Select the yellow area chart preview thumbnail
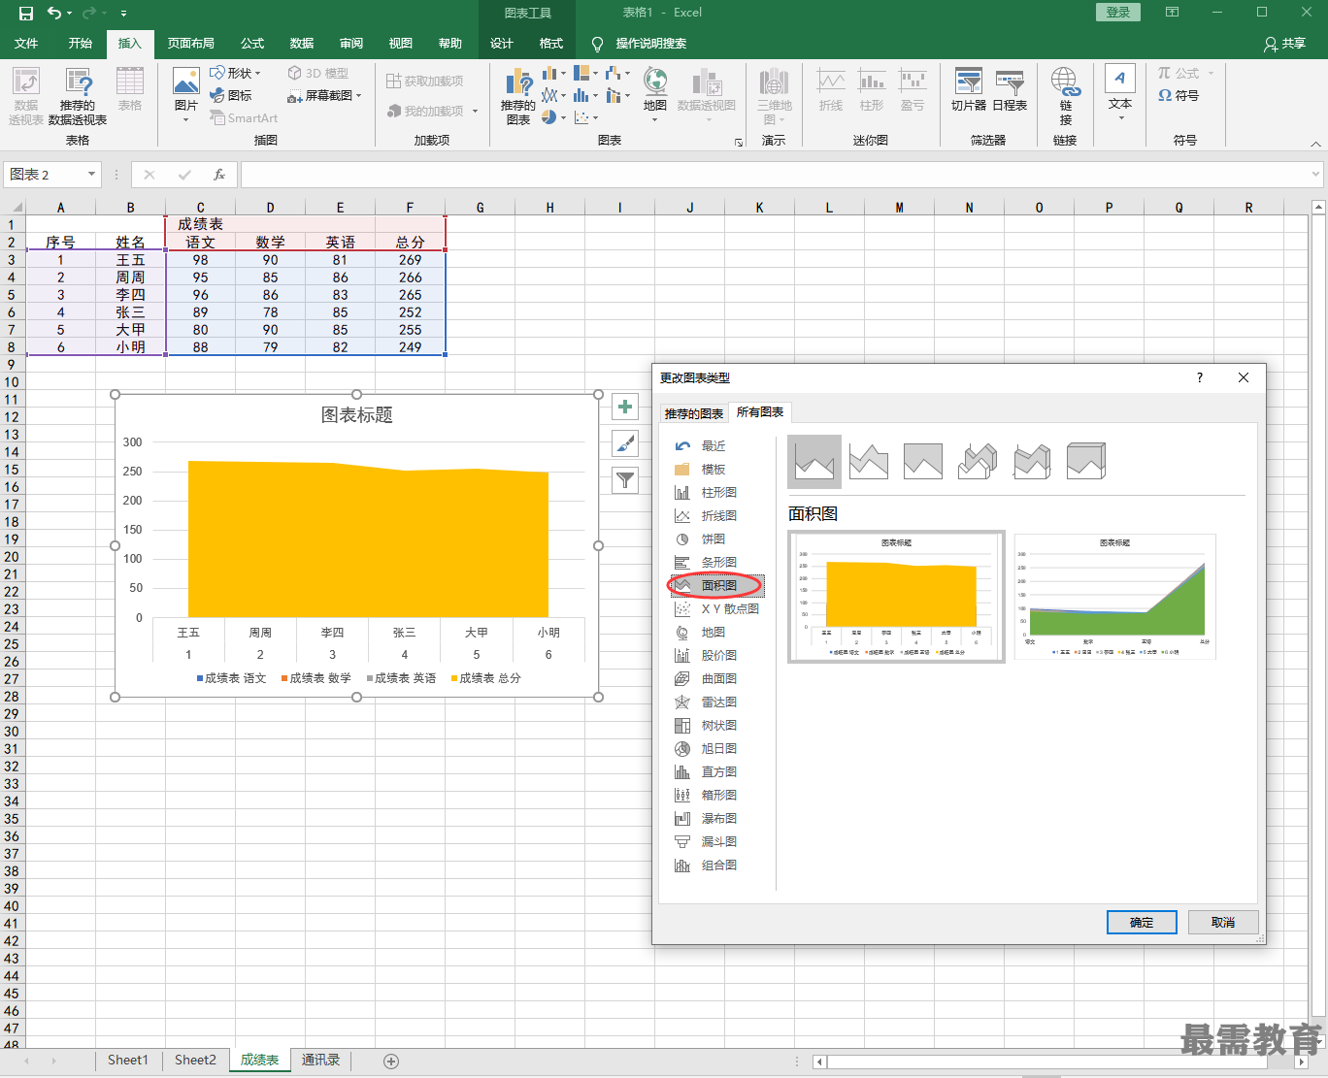The image size is (1328, 1078). (897, 597)
